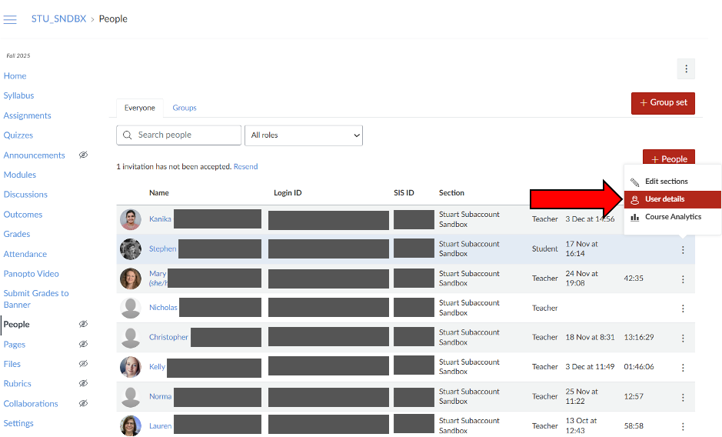The width and height of the screenshot is (722, 437).
Task: Open Lauren's row options menu
Action: tap(683, 426)
